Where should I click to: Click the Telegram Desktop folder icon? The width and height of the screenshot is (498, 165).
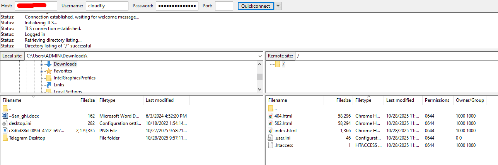(5, 138)
